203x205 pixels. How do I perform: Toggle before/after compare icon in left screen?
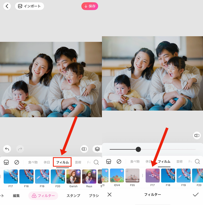pos(84,149)
